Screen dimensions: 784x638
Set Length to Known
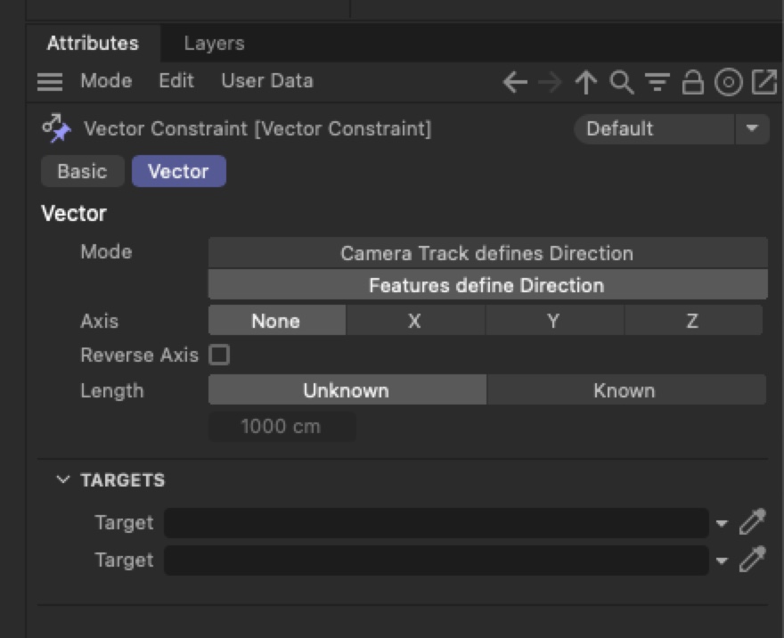pyautogui.click(x=625, y=390)
